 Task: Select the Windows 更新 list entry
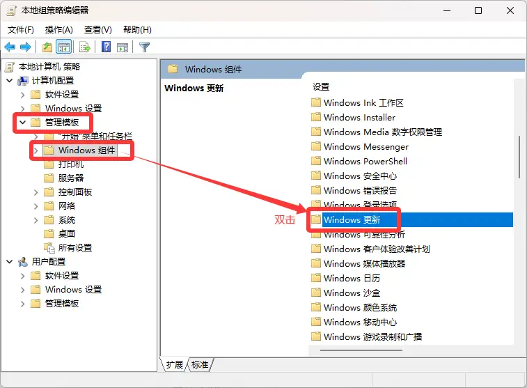352,220
